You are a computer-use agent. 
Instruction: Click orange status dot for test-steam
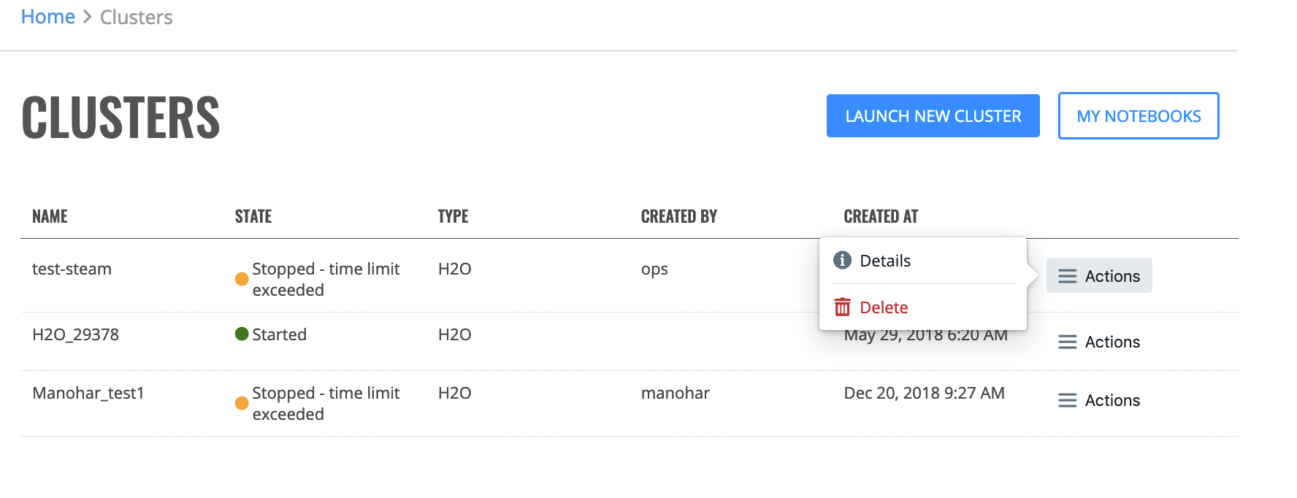(x=242, y=279)
